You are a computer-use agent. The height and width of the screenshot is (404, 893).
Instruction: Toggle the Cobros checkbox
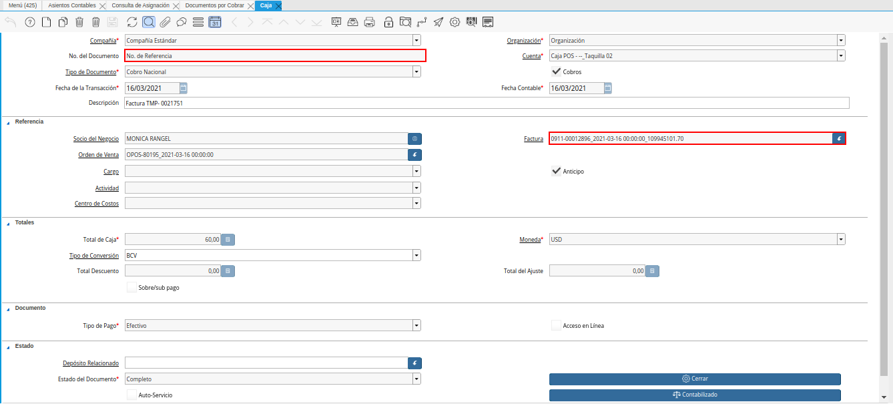tap(556, 71)
